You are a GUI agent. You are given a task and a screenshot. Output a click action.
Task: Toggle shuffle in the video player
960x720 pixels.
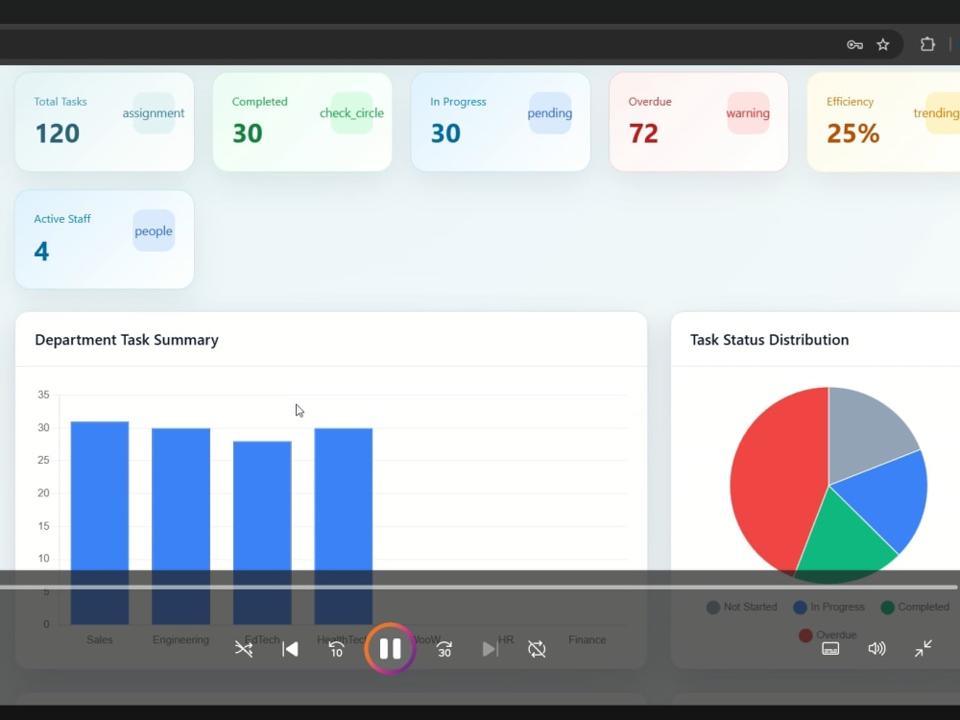coord(244,649)
